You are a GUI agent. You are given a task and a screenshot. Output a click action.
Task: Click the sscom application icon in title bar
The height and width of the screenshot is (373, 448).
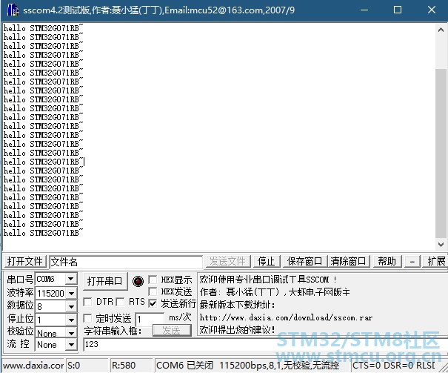click(13, 10)
